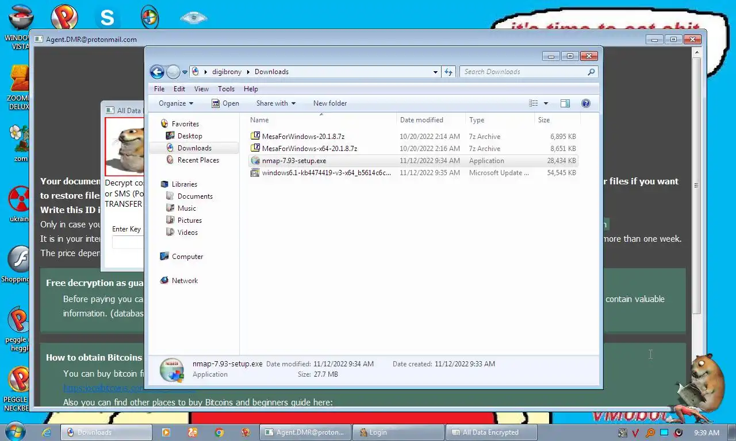Image resolution: width=736 pixels, height=441 pixels.
Task: Click the blue Help question mark icon
Action: (x=586, y=103)
